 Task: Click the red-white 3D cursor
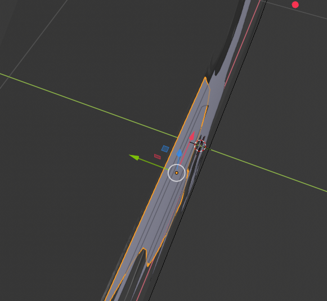(x=200, y=145)
